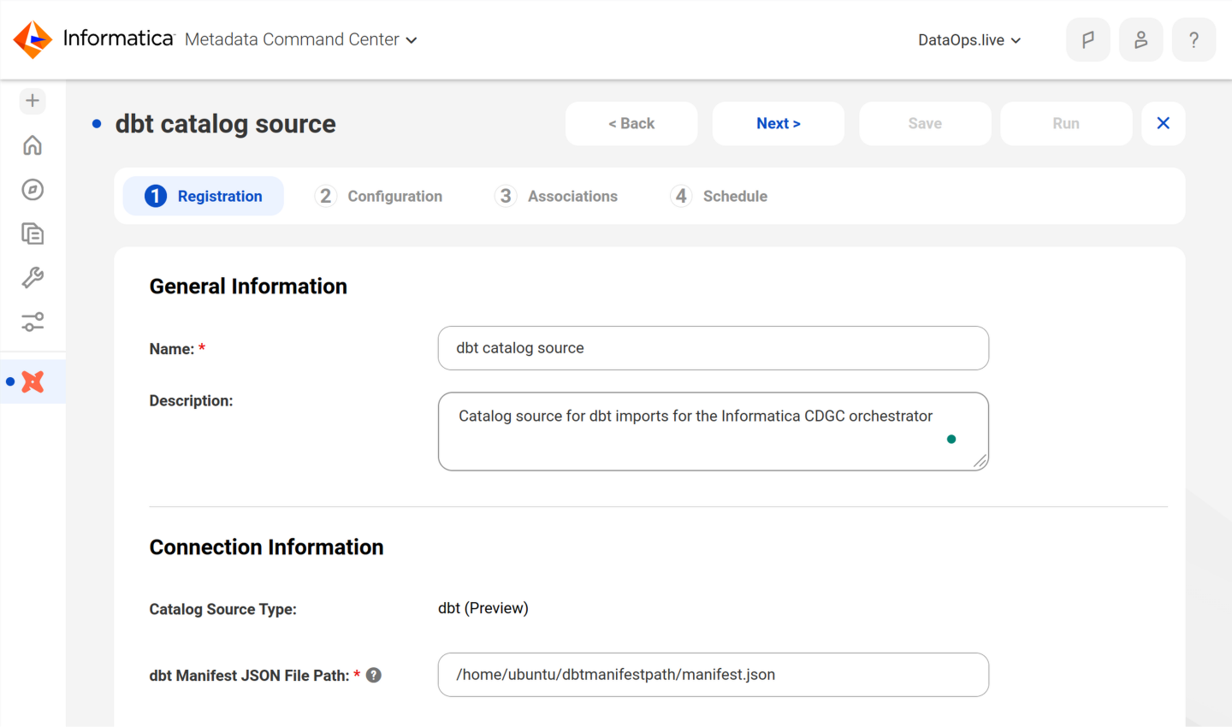Click the Next button
The height and width of the screenshot is (727, 1232).
coord(779,123)
